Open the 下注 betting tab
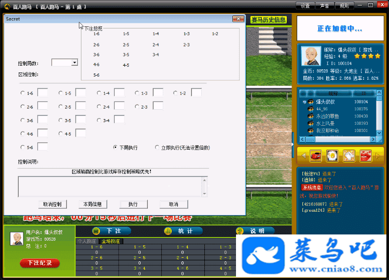The image size is (389, 280). [x=112, y=231]
